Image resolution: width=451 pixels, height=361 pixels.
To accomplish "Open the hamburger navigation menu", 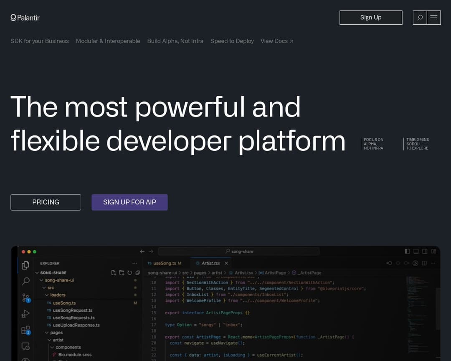I will pyautogui.click(x=433, y=18).
